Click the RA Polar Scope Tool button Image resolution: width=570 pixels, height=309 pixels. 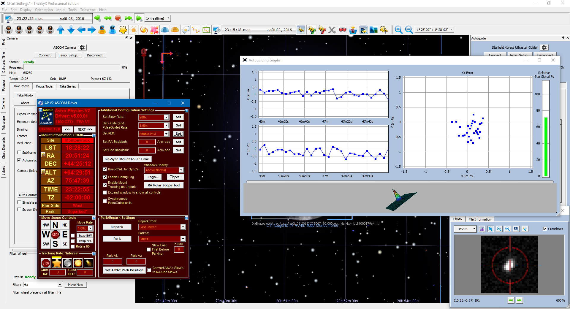164,185
